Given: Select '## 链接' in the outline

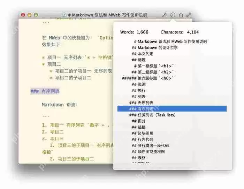Looking at the screenshot, I should click(x=139, y=127).
